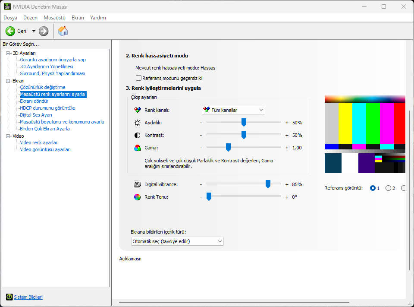The width and height of the screenshot is (414, 307).
Task: Click the Renk Tonu slider handle
Action: [x=209, y=196]
